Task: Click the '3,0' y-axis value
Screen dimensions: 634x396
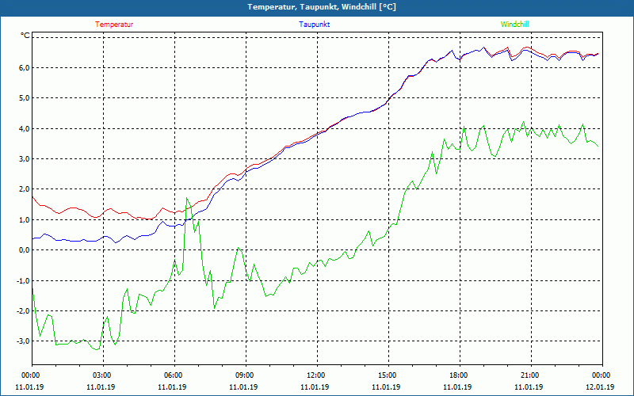Action: 25,159
